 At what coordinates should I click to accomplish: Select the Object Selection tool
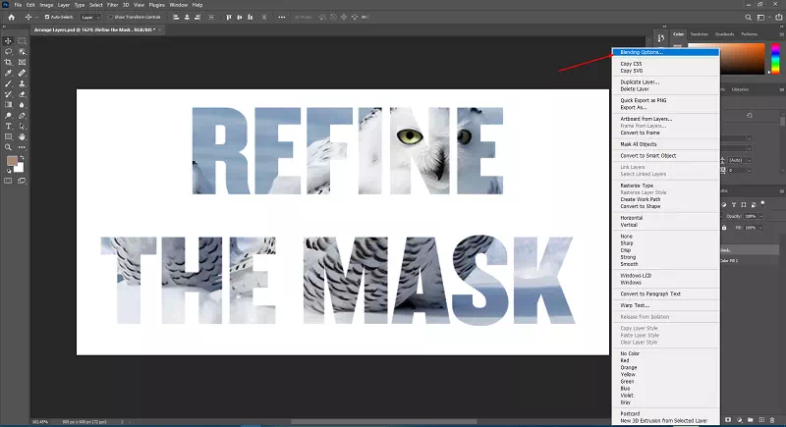[x=22, y=52]
